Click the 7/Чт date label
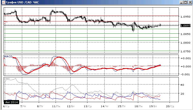 23,106
